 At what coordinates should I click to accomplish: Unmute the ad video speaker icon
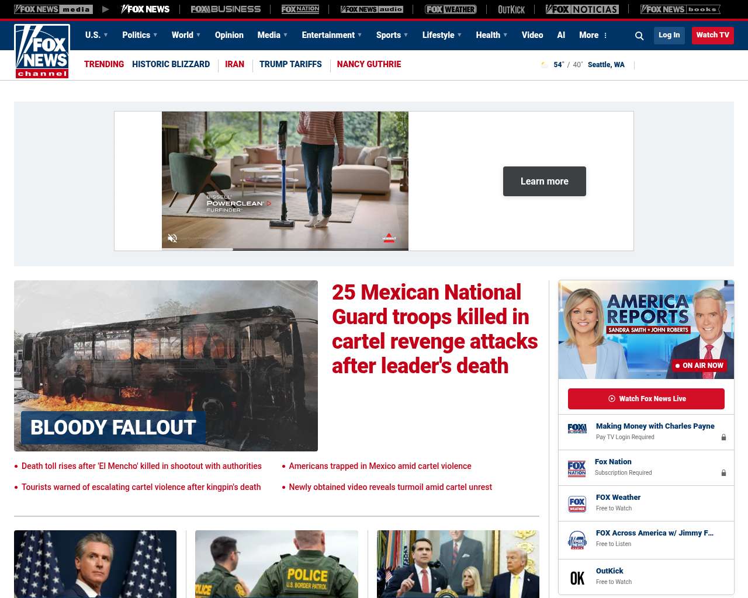(172, 238)
